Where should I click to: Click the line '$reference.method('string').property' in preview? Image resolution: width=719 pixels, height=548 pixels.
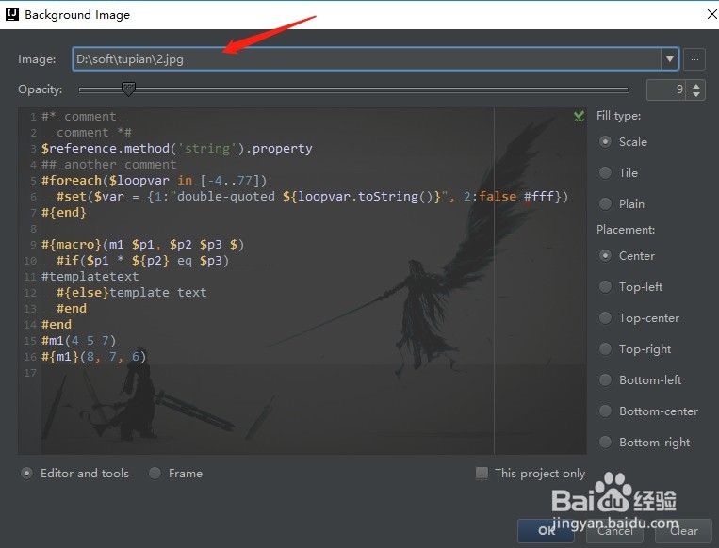pyautogui.click(x=177, y=149)
